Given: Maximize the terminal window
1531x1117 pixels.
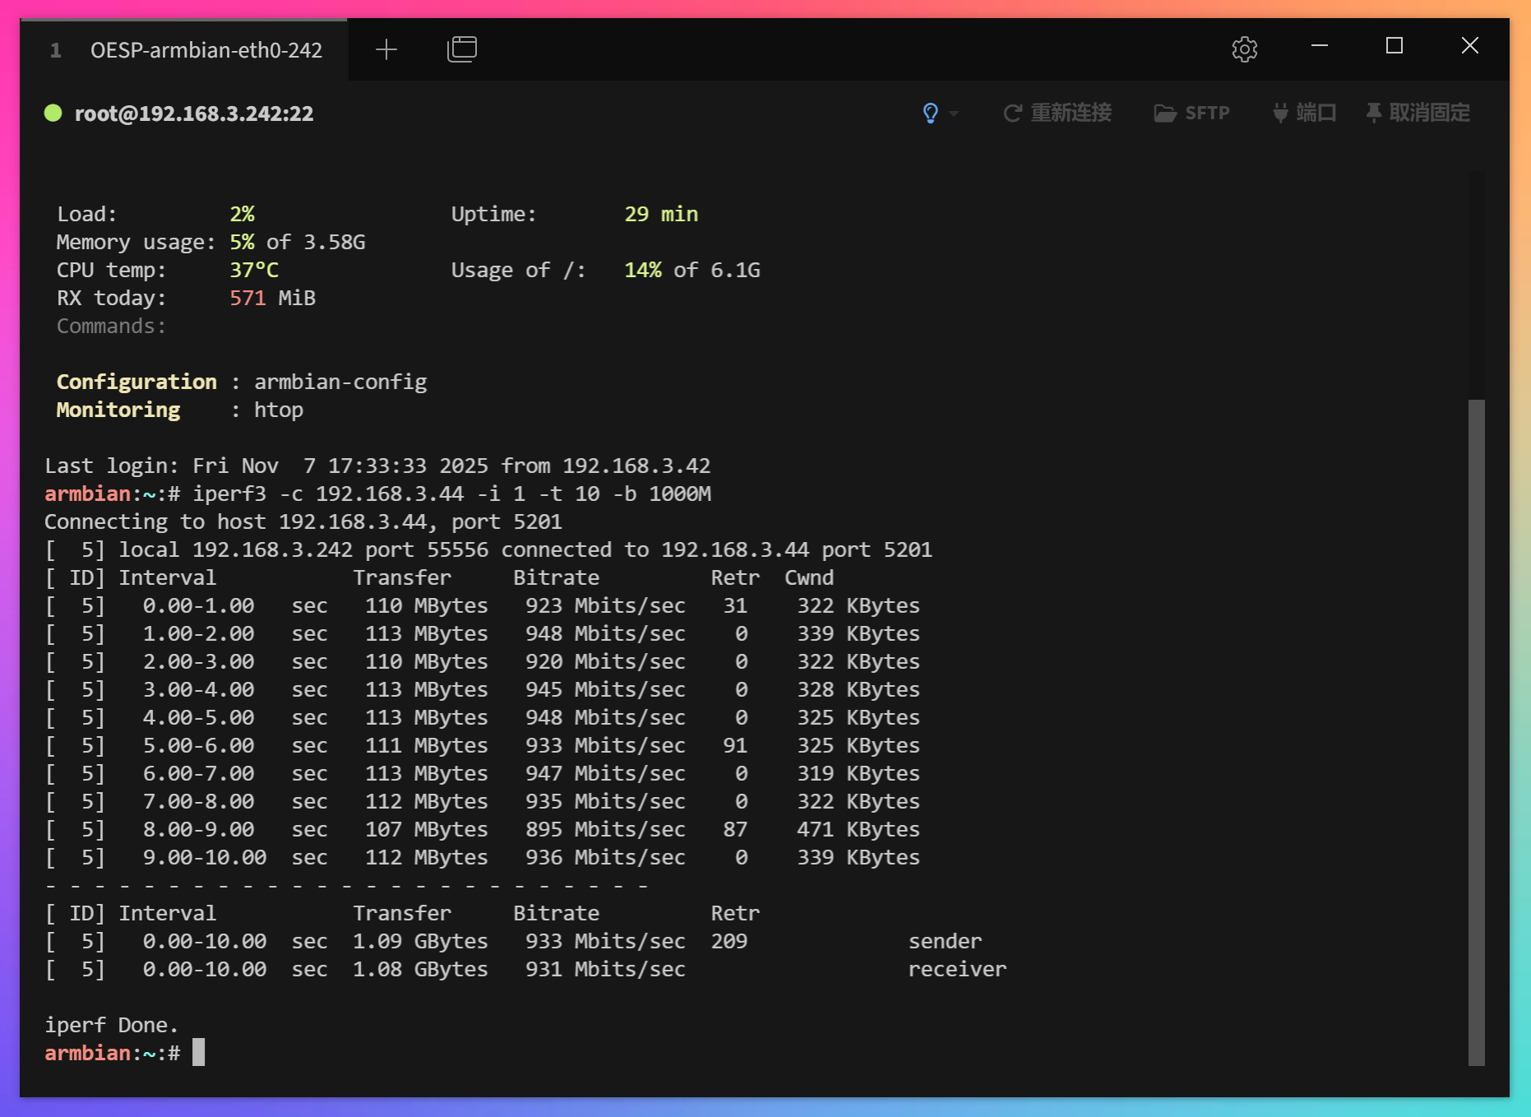Looking at the screenshot, I should [x=1395, y=46].
